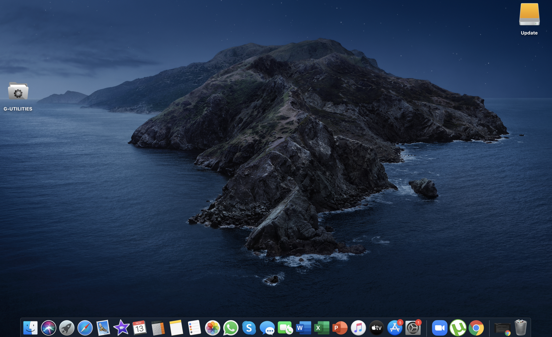
Task: Launch Skype from the dock
Action: click(x=249, y=328)
